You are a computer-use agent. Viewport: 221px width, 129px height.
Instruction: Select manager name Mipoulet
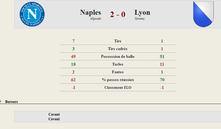pos(96,19)
